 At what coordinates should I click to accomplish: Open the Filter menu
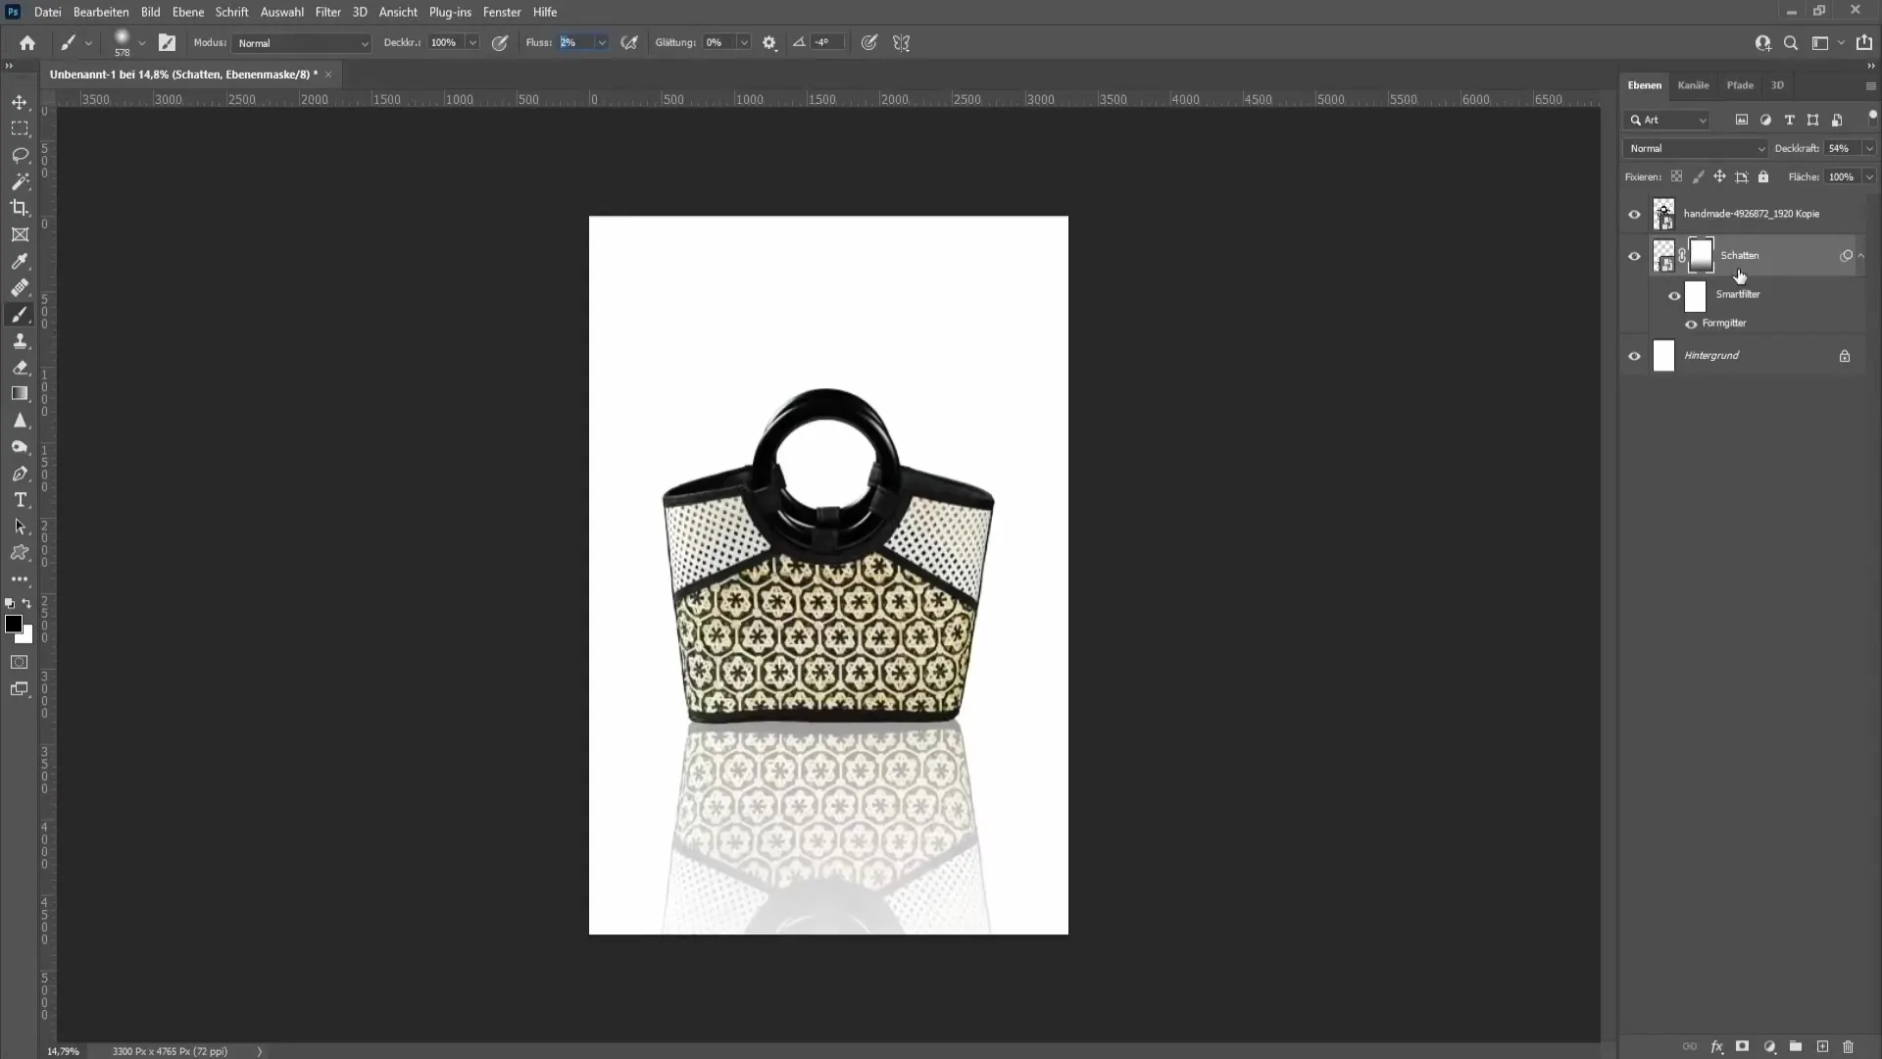point(327,12)
